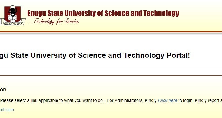Click the word 'Science' in black heading
This screenshot has height=118, width=222.
point(92,55)
